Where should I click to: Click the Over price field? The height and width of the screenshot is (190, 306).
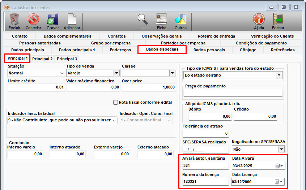click(x=149, y=87)
